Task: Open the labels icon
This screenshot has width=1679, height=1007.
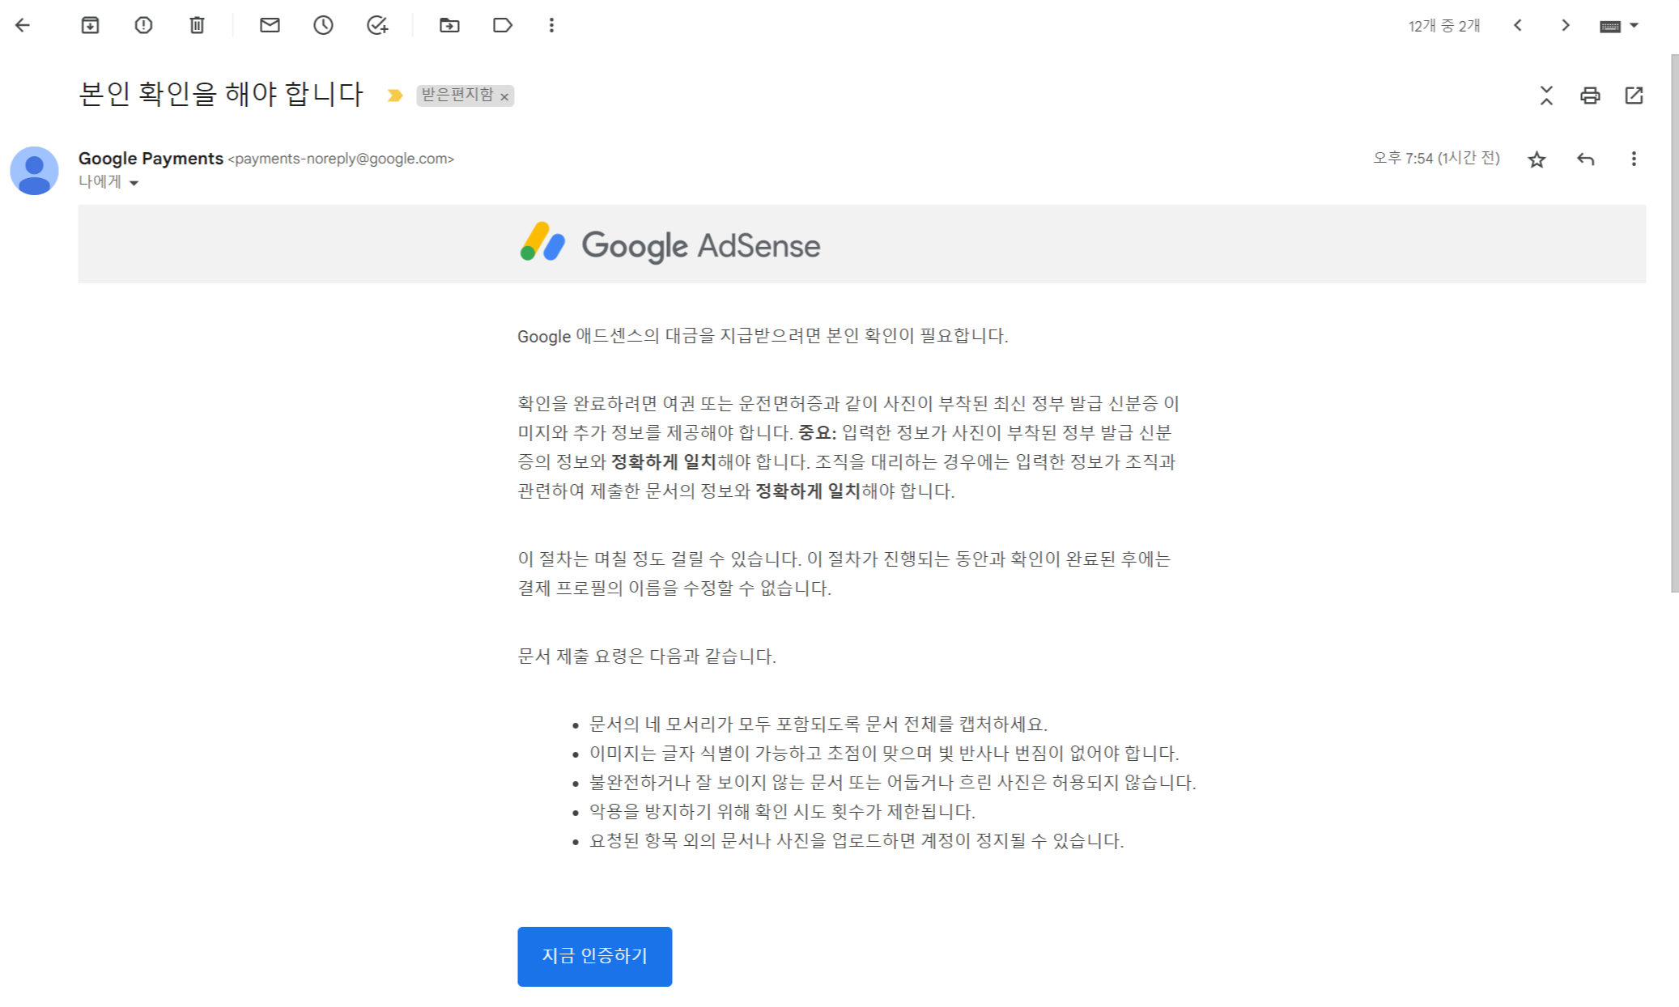Action: pos(503,25)
